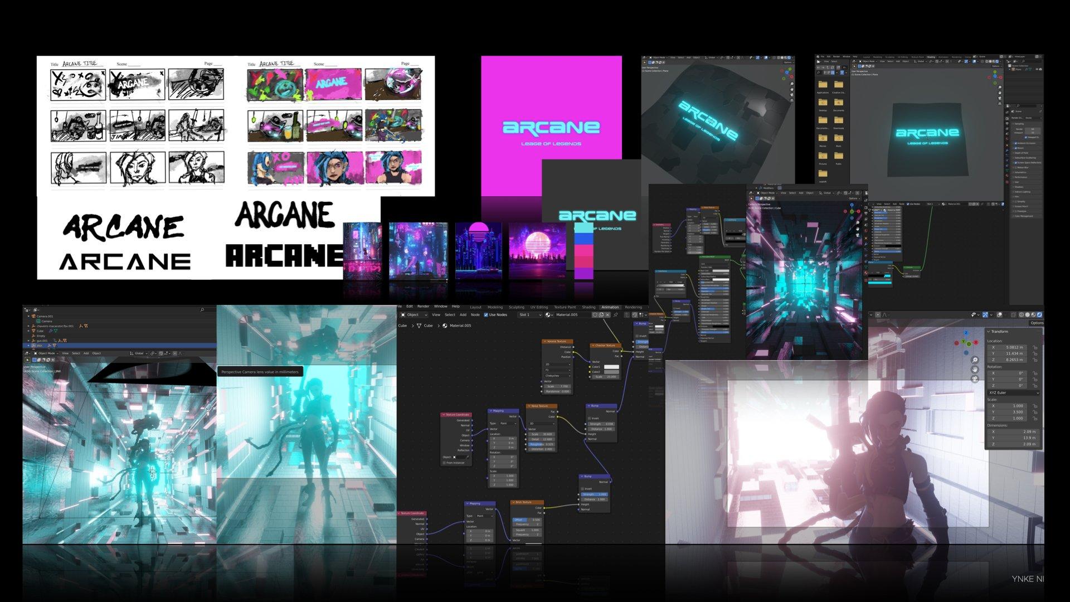Click fake user shield icon for Material.005

[595, 315]
